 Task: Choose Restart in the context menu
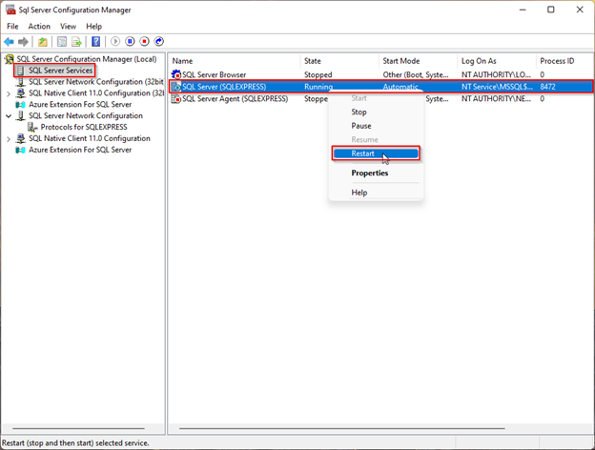(x=376, y=153)
